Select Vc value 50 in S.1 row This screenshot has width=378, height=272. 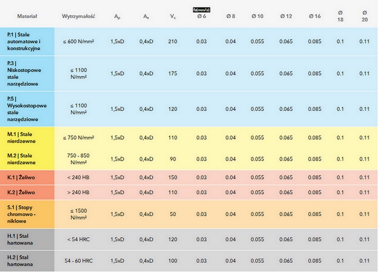tap(173, 214)
